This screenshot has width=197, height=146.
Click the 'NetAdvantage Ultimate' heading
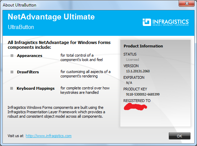[x=51, y=17]
